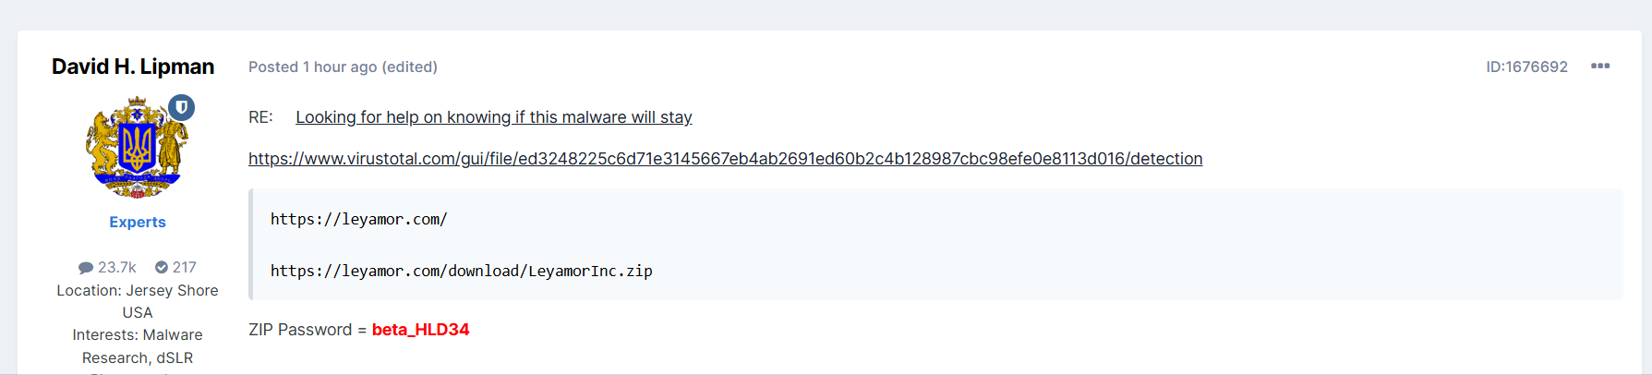Image resolution: width=1652 pixels, height=375 pixels.
Task: Click the 23.7k post count
Action: [x=117, y=268]
